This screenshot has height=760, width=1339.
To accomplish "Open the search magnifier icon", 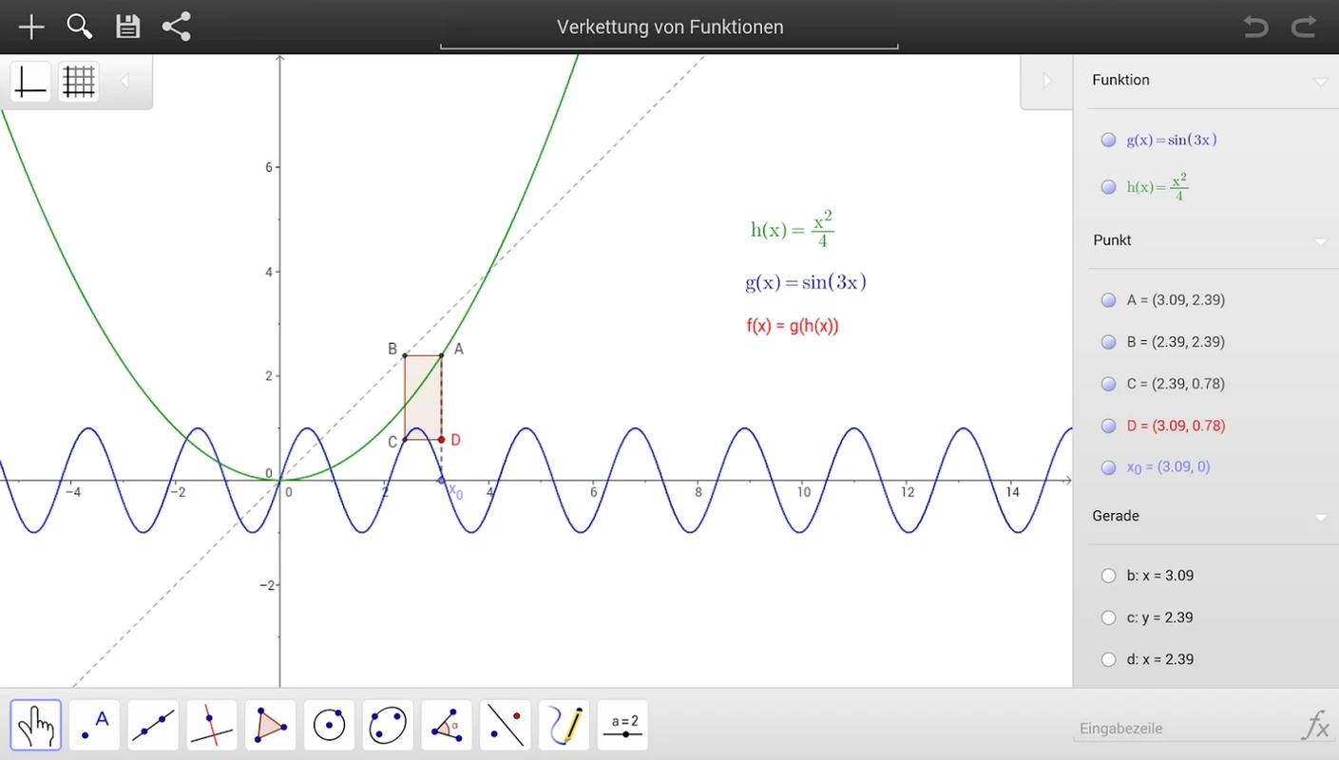I will pos(80,27).
